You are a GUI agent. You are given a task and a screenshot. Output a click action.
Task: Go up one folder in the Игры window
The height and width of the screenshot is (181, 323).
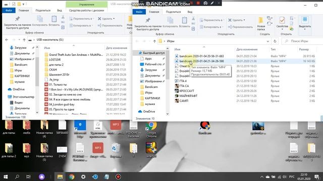(154, 41)
